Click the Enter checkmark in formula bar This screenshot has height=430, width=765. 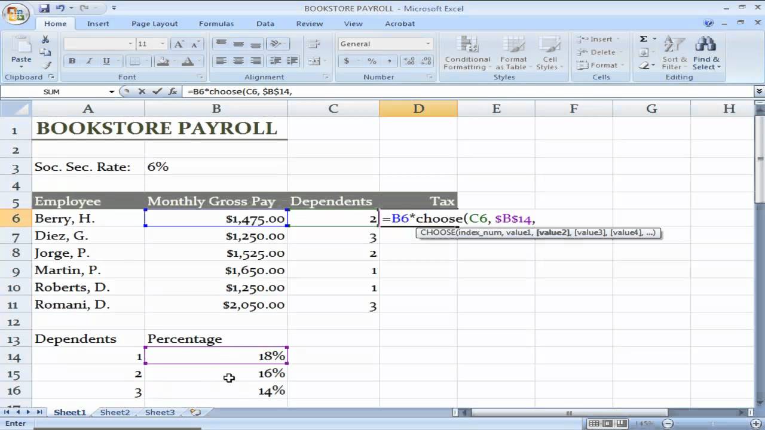point(157,91)
